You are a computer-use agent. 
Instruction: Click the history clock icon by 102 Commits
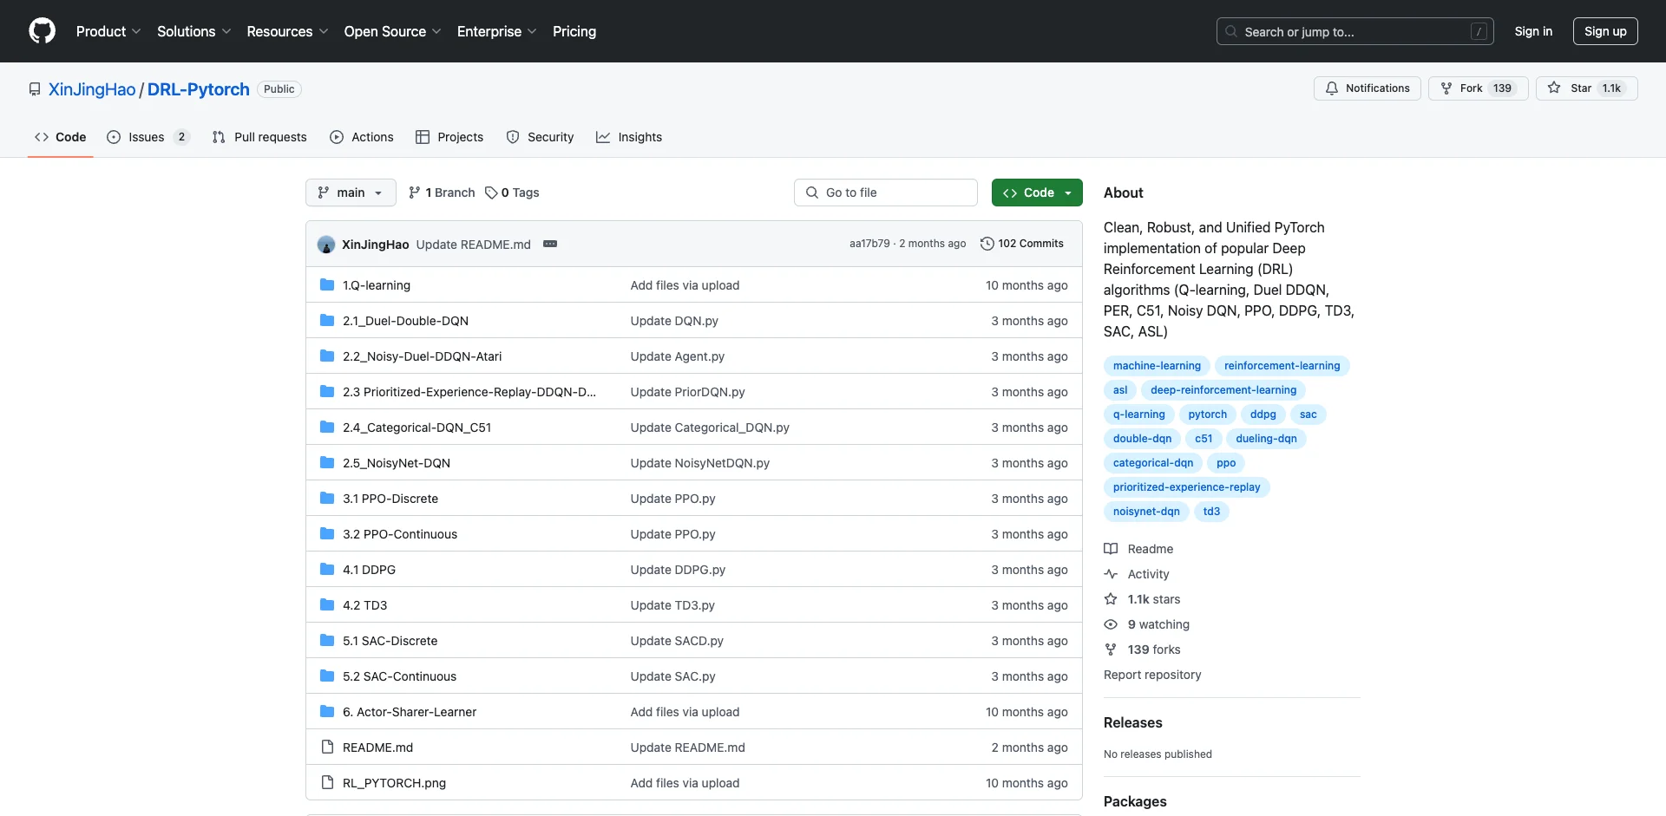click(x=987, y=244)
